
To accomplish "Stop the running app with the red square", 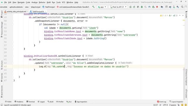I will (x=157, y=7).
